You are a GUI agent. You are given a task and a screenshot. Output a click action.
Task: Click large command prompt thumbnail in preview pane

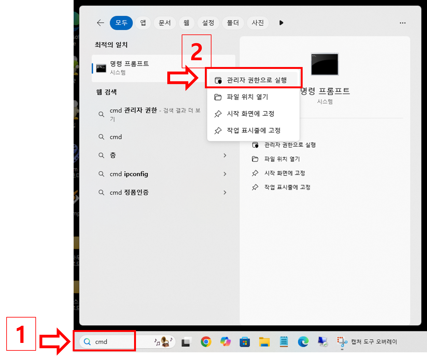click(325, 64)
